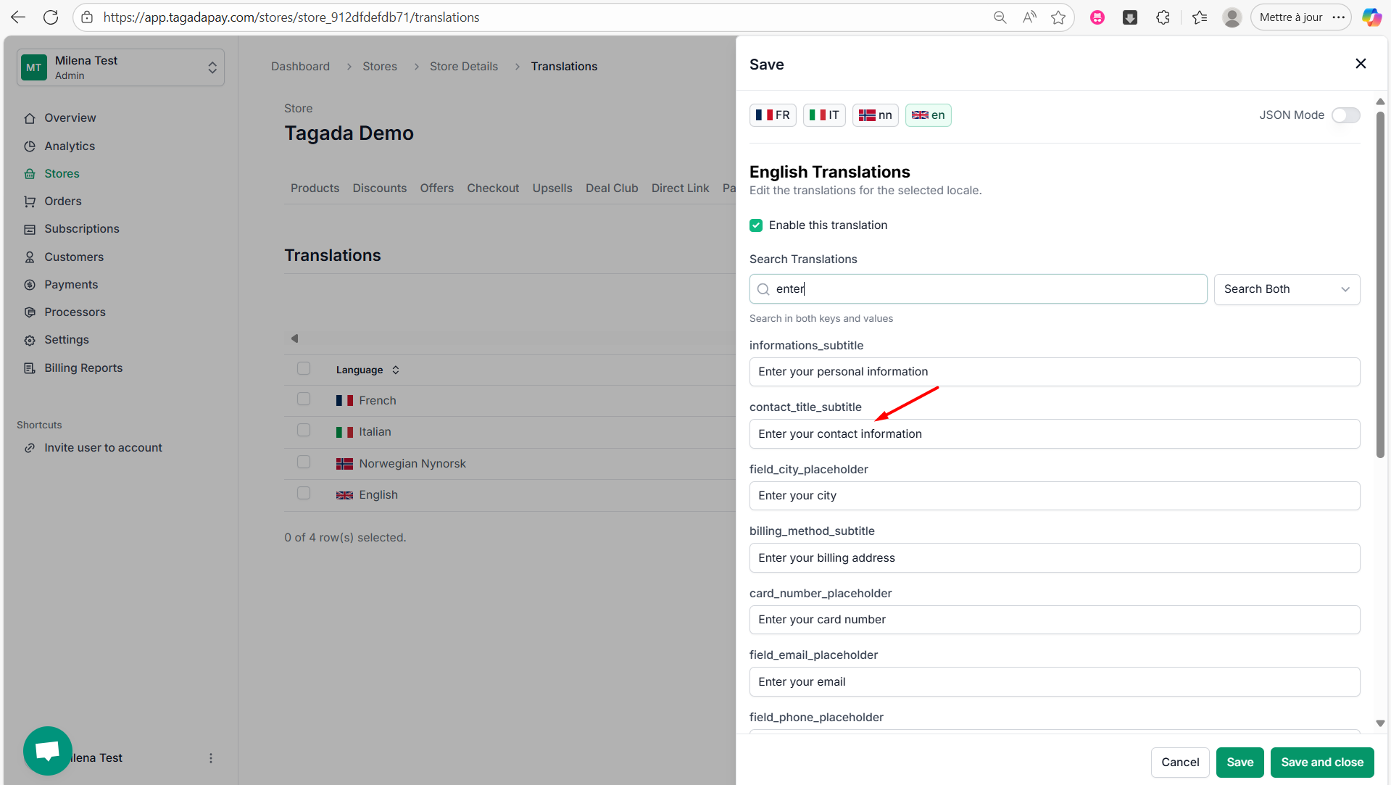Click the search magnifier in translations field

point(763,289)
